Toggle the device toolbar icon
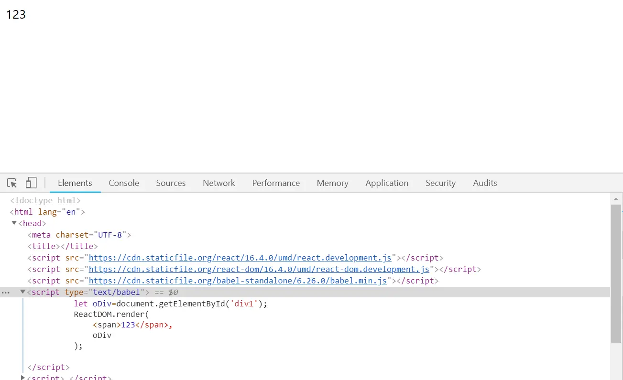This screenshot has width=623, height=380. 31,183
